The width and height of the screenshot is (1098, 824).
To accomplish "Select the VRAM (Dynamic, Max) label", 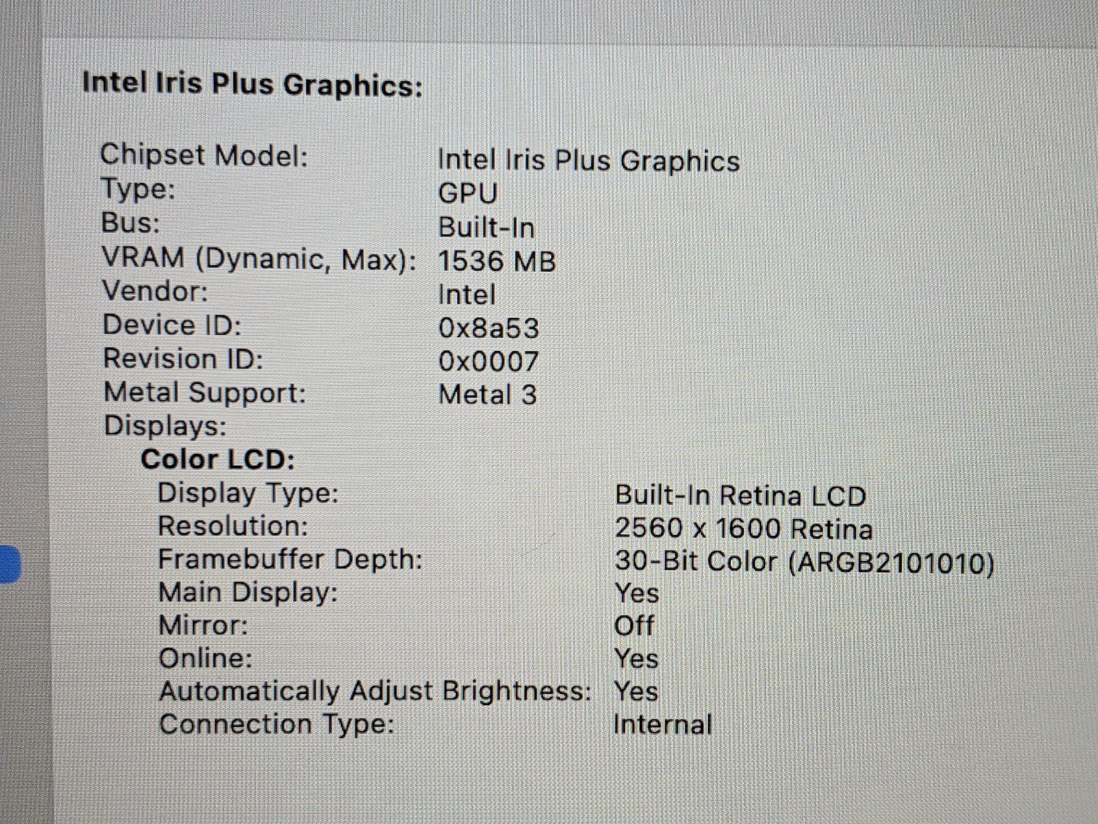I will (259, 259).
